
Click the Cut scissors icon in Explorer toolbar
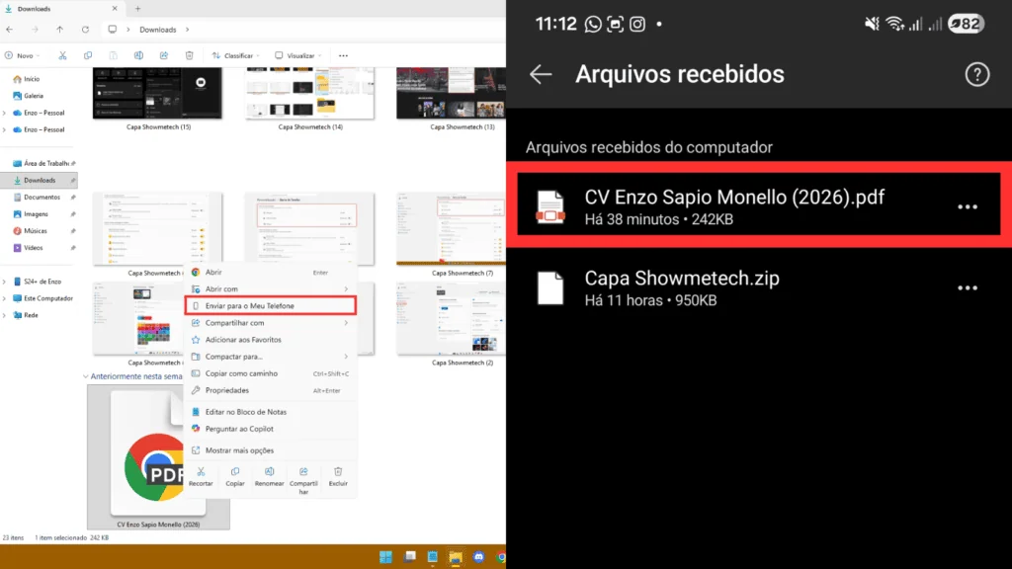(x=62, y=55)
